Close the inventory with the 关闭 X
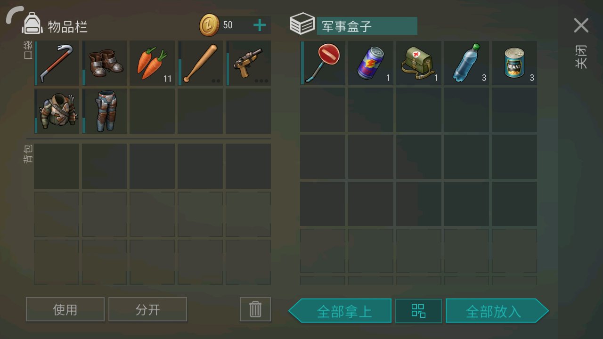 click(581, 25)
